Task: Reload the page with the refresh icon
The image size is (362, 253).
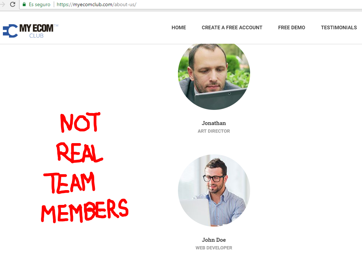Action: tap(13, 4)
